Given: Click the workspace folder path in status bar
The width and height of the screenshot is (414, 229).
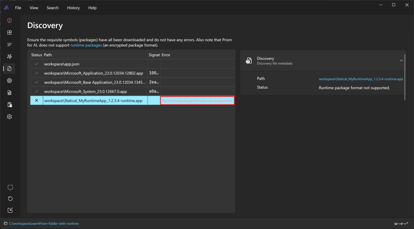Looking at the screenshot, I should pos(44,223).
